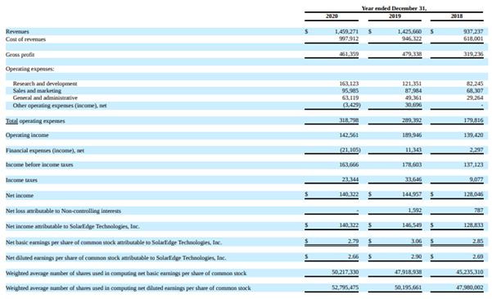Click the Year ended December 31 heading
492x299 pixels.
(x=394, y=8)
